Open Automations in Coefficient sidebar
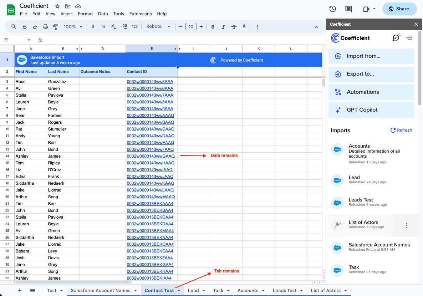 [x=371, y=92]
